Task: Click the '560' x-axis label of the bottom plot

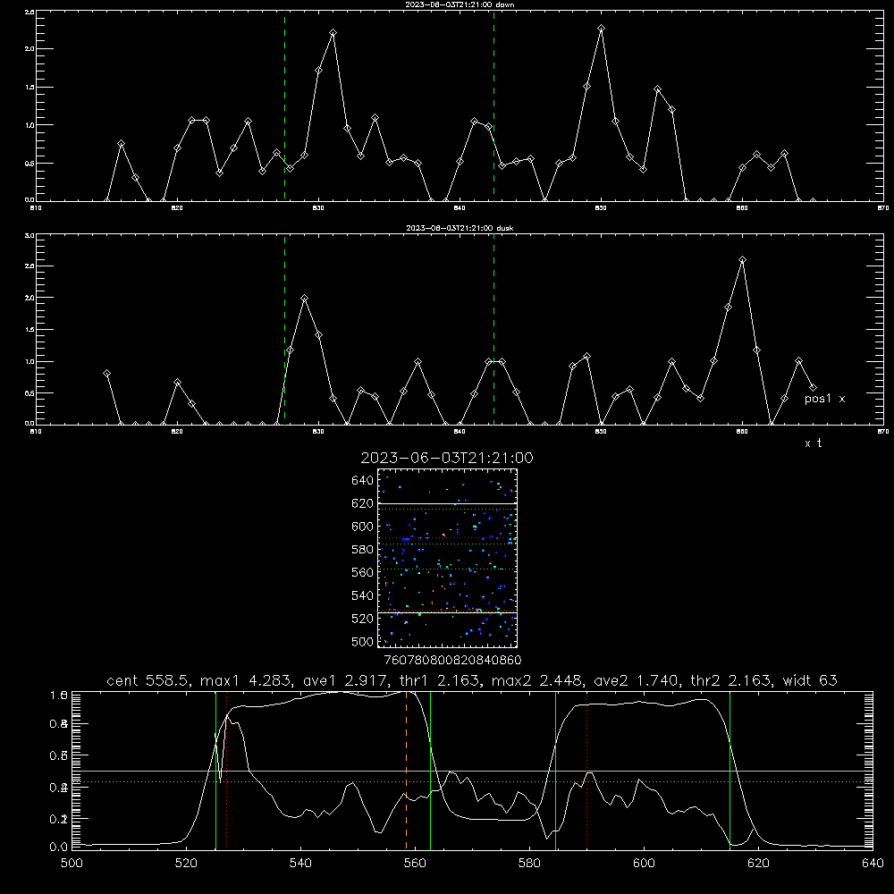Action: [415, 864]
